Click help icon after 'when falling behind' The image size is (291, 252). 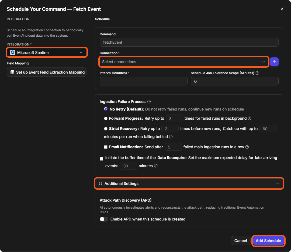171,137
